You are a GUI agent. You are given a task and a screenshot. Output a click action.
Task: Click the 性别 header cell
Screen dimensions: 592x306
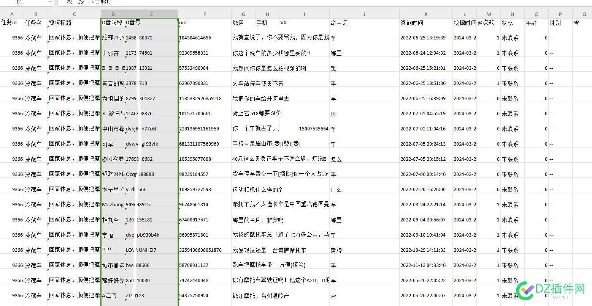pos(560,22)
